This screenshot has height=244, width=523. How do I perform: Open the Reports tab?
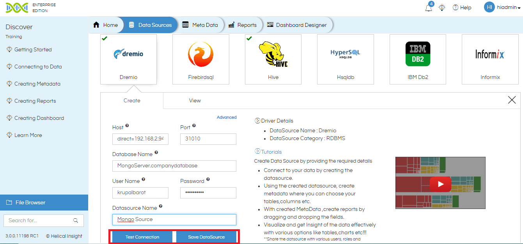point(243,25)
